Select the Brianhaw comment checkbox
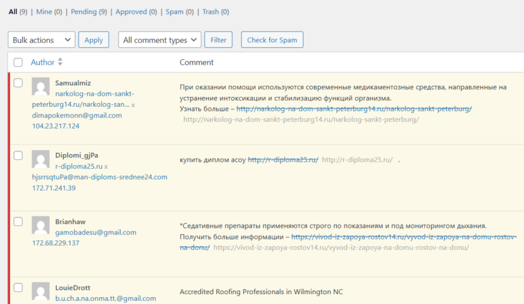 (x=18, y=222)
